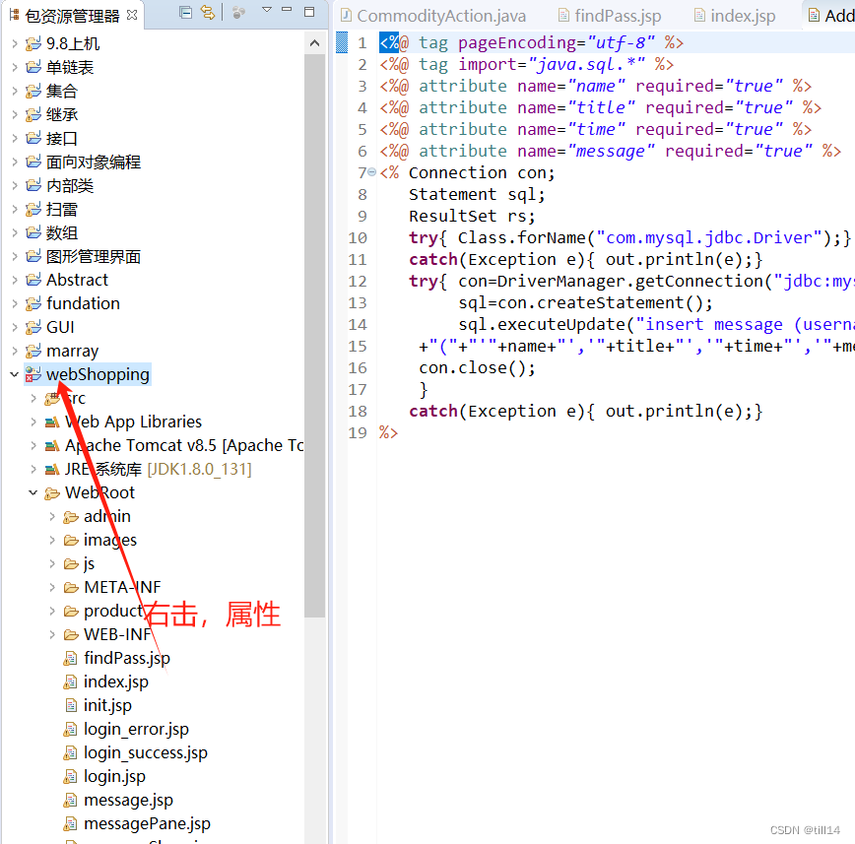Expand the WEB-INF folder
This screenshot has height=844, width=855.
(x=51, y=634)
